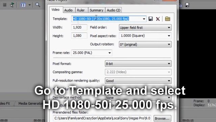Open the Template dropdown arrow
Image resolution: width=216 pixels, height=122 pixels.
144,19
